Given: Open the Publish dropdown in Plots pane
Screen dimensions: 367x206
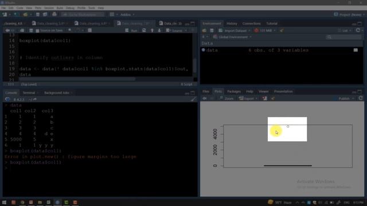Looking at the screenshot, I should click(x=346, y=98).
